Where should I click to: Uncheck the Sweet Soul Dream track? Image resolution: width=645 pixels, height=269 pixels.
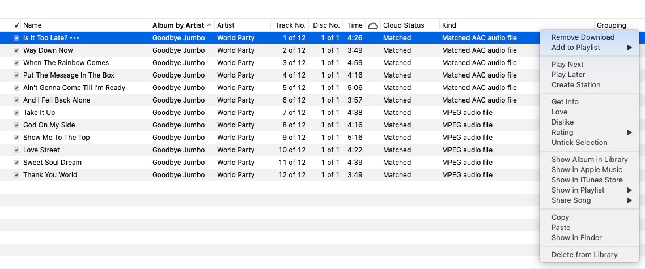[x=16, y=163]
